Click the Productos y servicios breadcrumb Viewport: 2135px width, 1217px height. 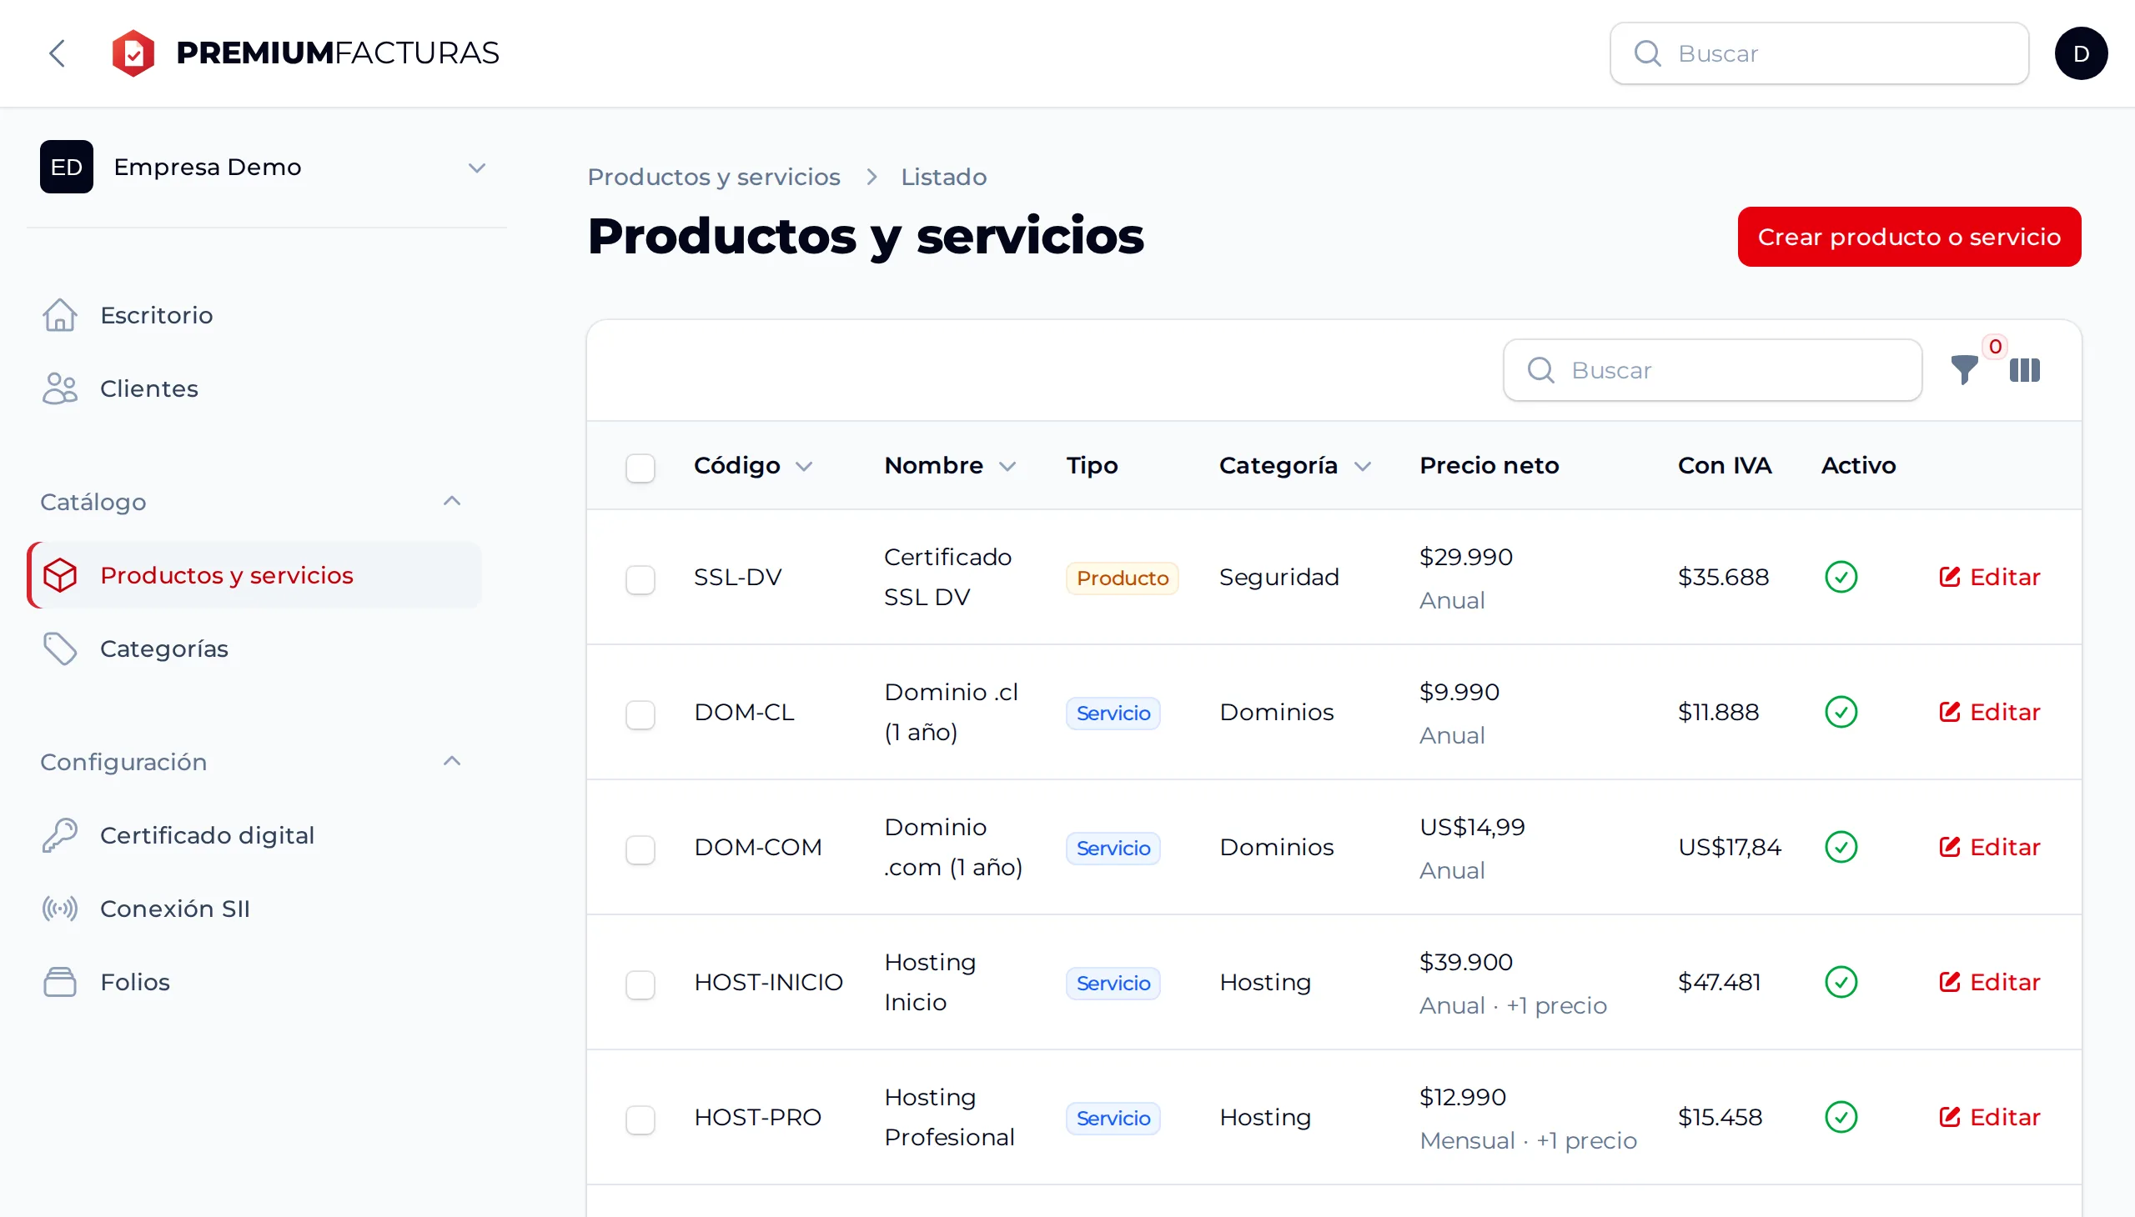point(713,178)
